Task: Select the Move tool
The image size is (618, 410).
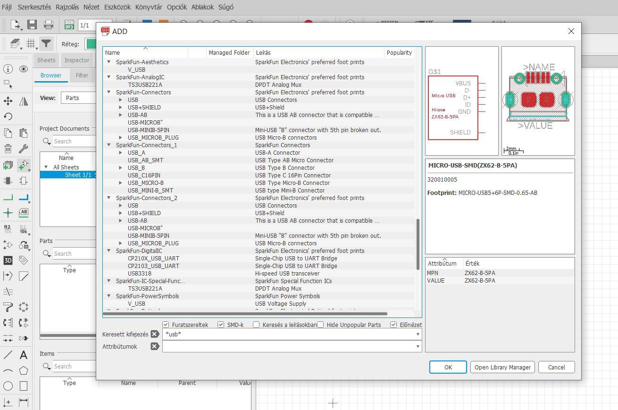Action: [8, 101]
